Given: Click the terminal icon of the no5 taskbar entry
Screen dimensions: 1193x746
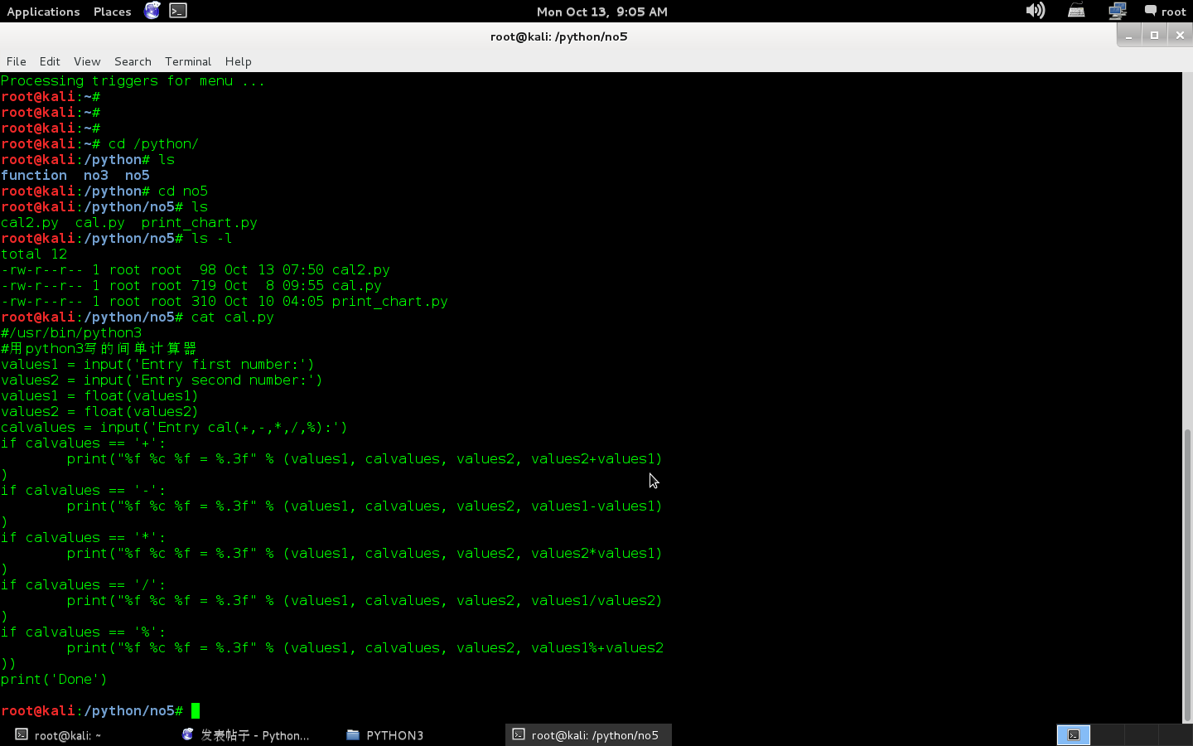Looking at the screenshot, I should pos(519,734).
